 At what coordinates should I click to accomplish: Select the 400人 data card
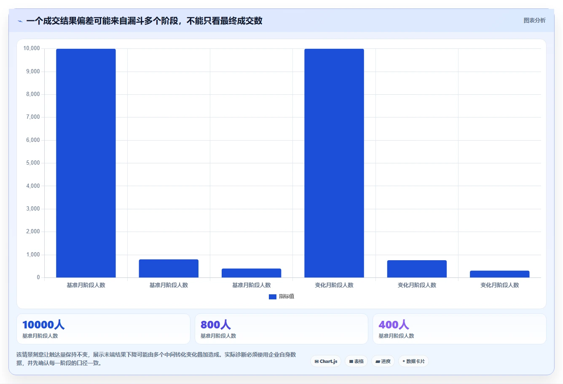459,329
